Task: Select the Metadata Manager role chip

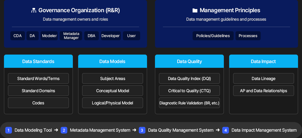Action: tap(71, 36)
